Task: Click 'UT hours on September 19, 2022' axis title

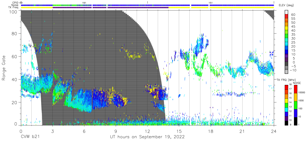Action: (x=147, y=137)
